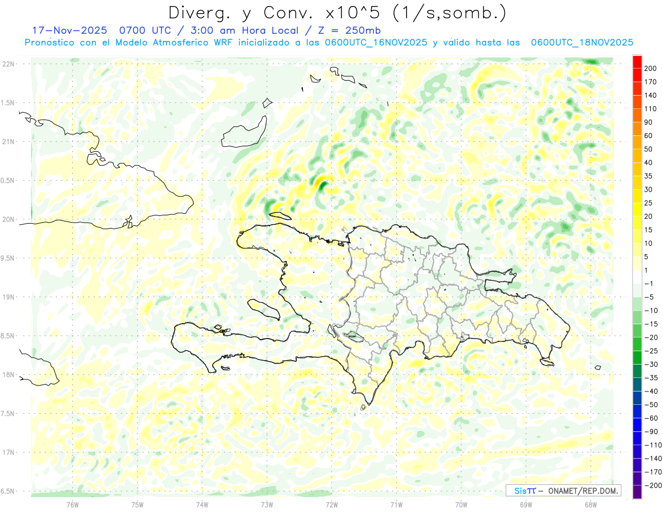The width and height of the screenshot is (663, 512).
Task: Click the '75W' longitude label
Action: [x=138, y=505]
